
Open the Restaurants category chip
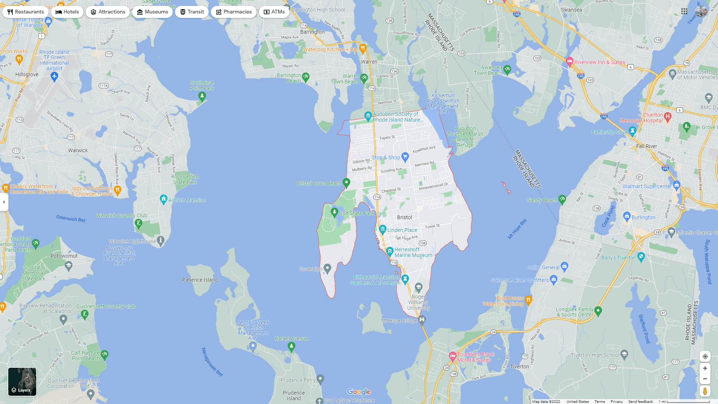click(x=25, y=12)
